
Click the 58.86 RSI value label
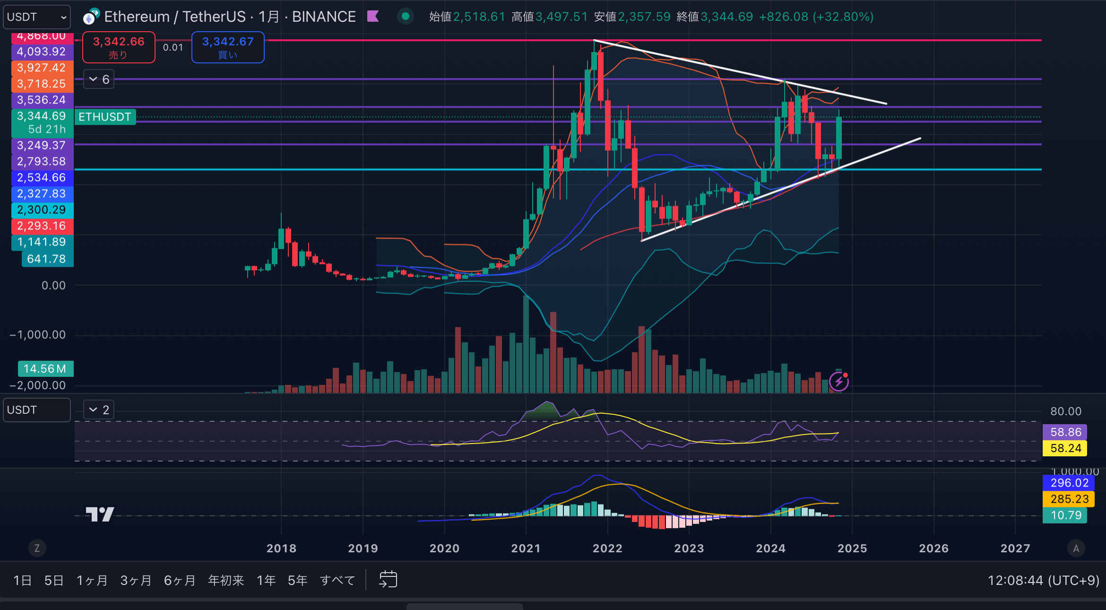pyautogui.click(x=1065, y=432)
